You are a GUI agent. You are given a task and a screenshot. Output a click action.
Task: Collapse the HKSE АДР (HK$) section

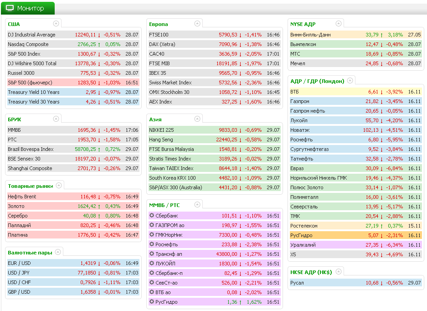pos(339,272)
